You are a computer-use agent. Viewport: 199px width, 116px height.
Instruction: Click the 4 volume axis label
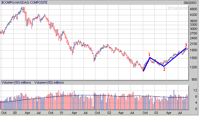click(x=196, y=103)
